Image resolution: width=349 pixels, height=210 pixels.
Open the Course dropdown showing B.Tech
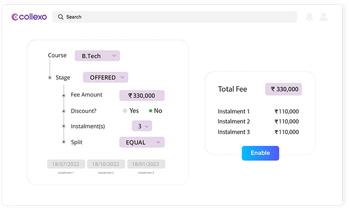pyautogui.click(x=97, y=55)
